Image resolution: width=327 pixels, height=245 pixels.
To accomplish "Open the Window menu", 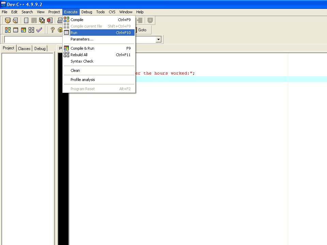I will coord(126,12).
